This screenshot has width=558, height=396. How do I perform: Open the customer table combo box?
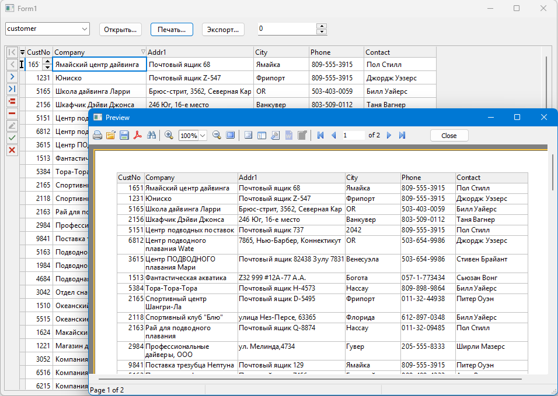click(85, 29)
